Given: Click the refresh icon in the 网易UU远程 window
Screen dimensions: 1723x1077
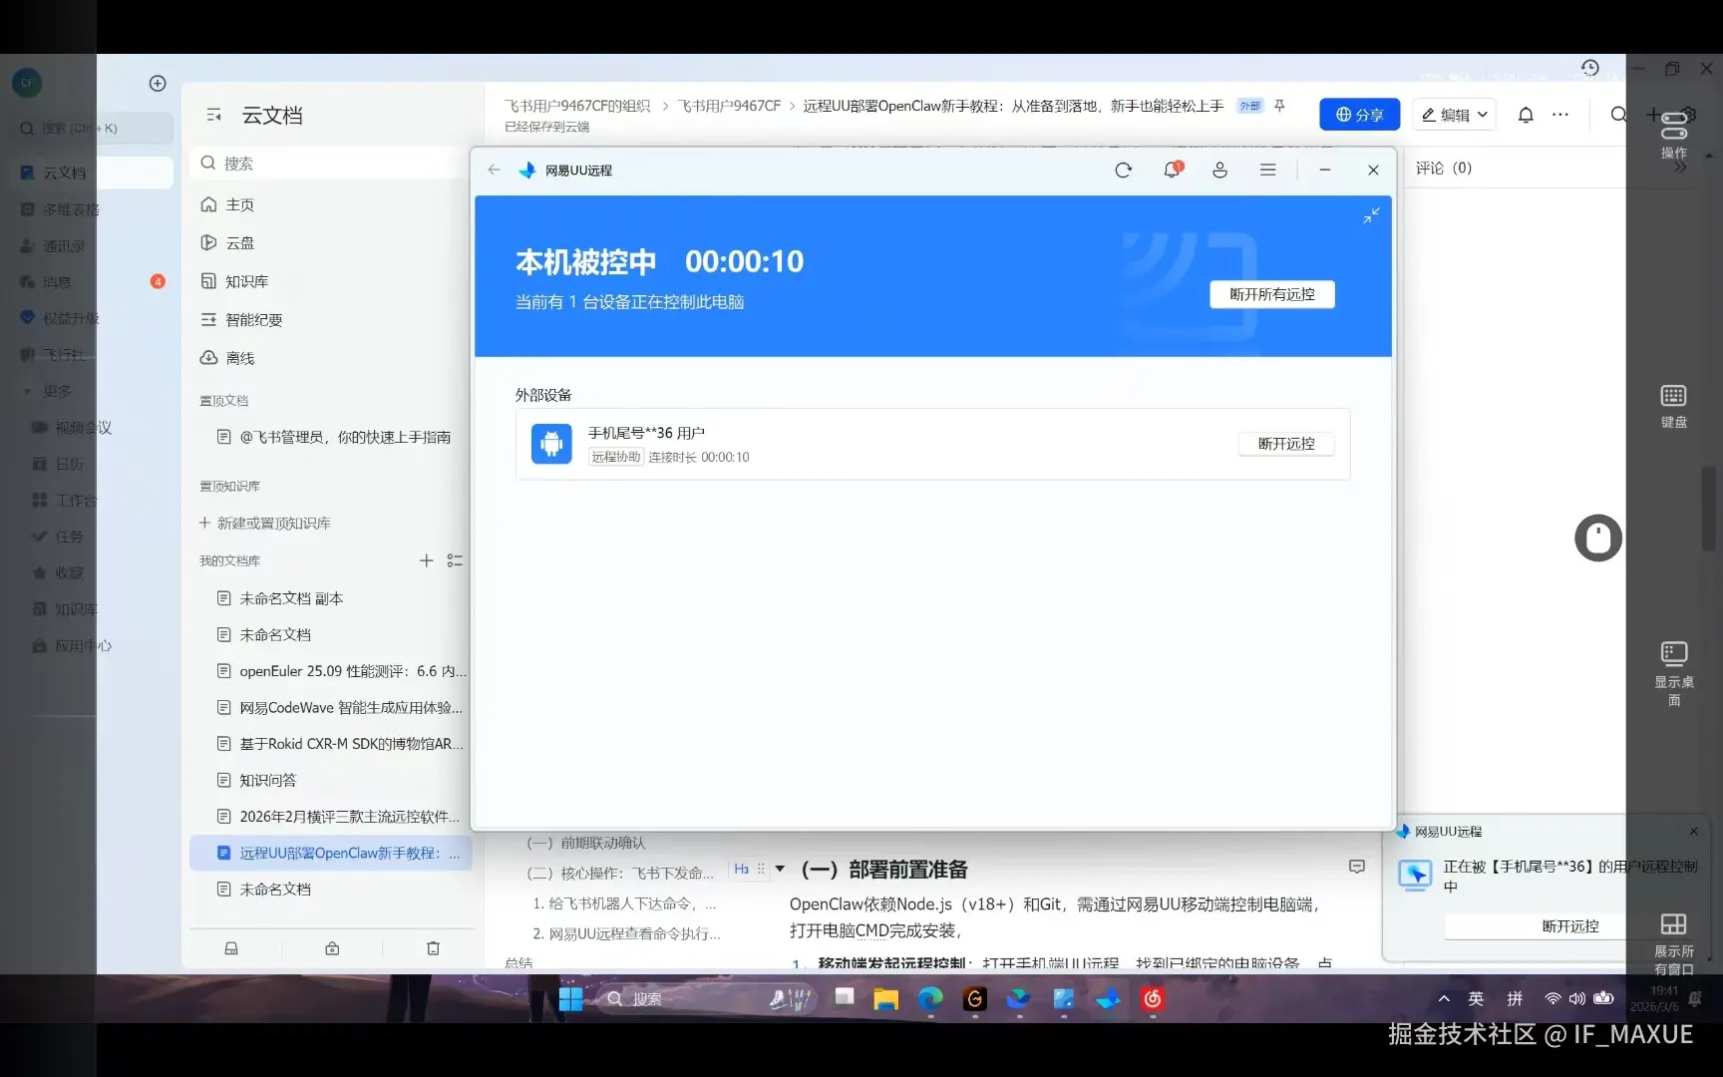Looking at the screenshot, I should click(x=1123, y=171).
